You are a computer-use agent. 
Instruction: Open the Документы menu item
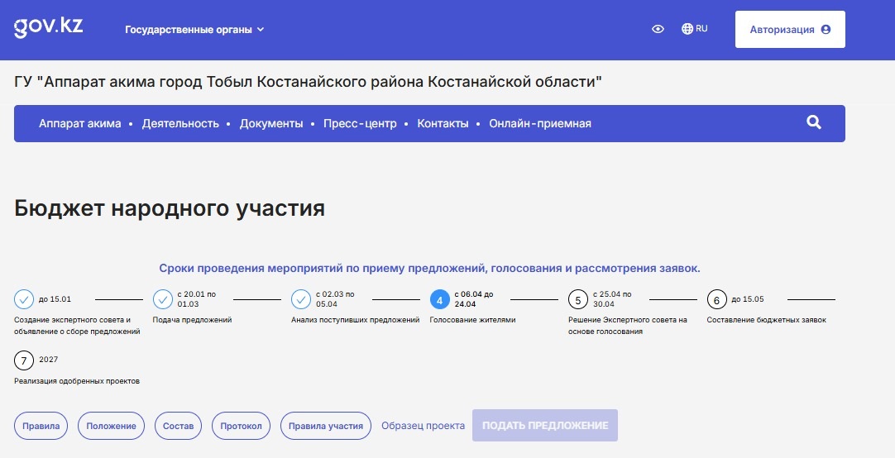[271, 124]
